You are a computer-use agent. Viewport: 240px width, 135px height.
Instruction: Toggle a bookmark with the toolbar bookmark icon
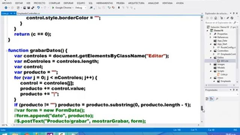[119, 7]
